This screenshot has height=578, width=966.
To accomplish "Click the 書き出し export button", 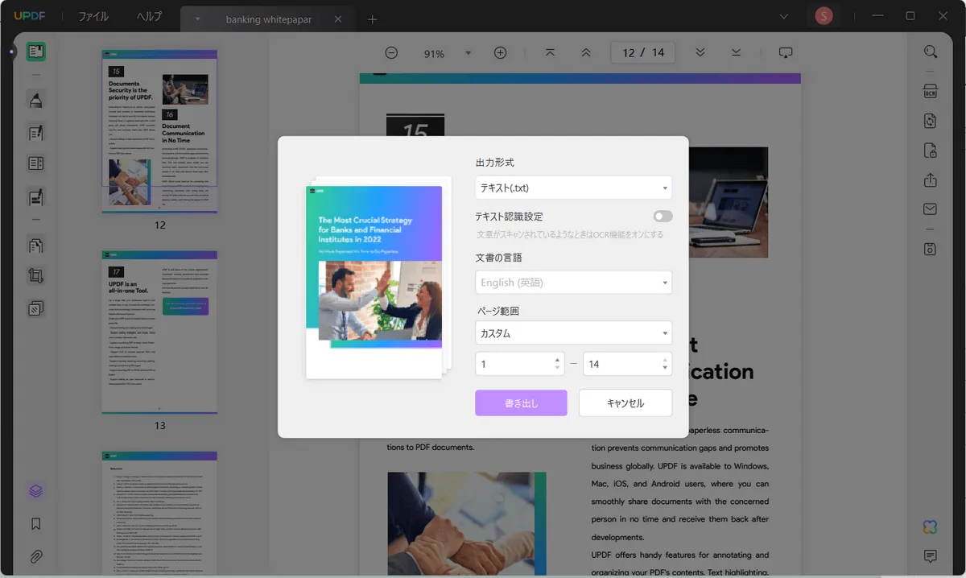I will click(521, 403).
